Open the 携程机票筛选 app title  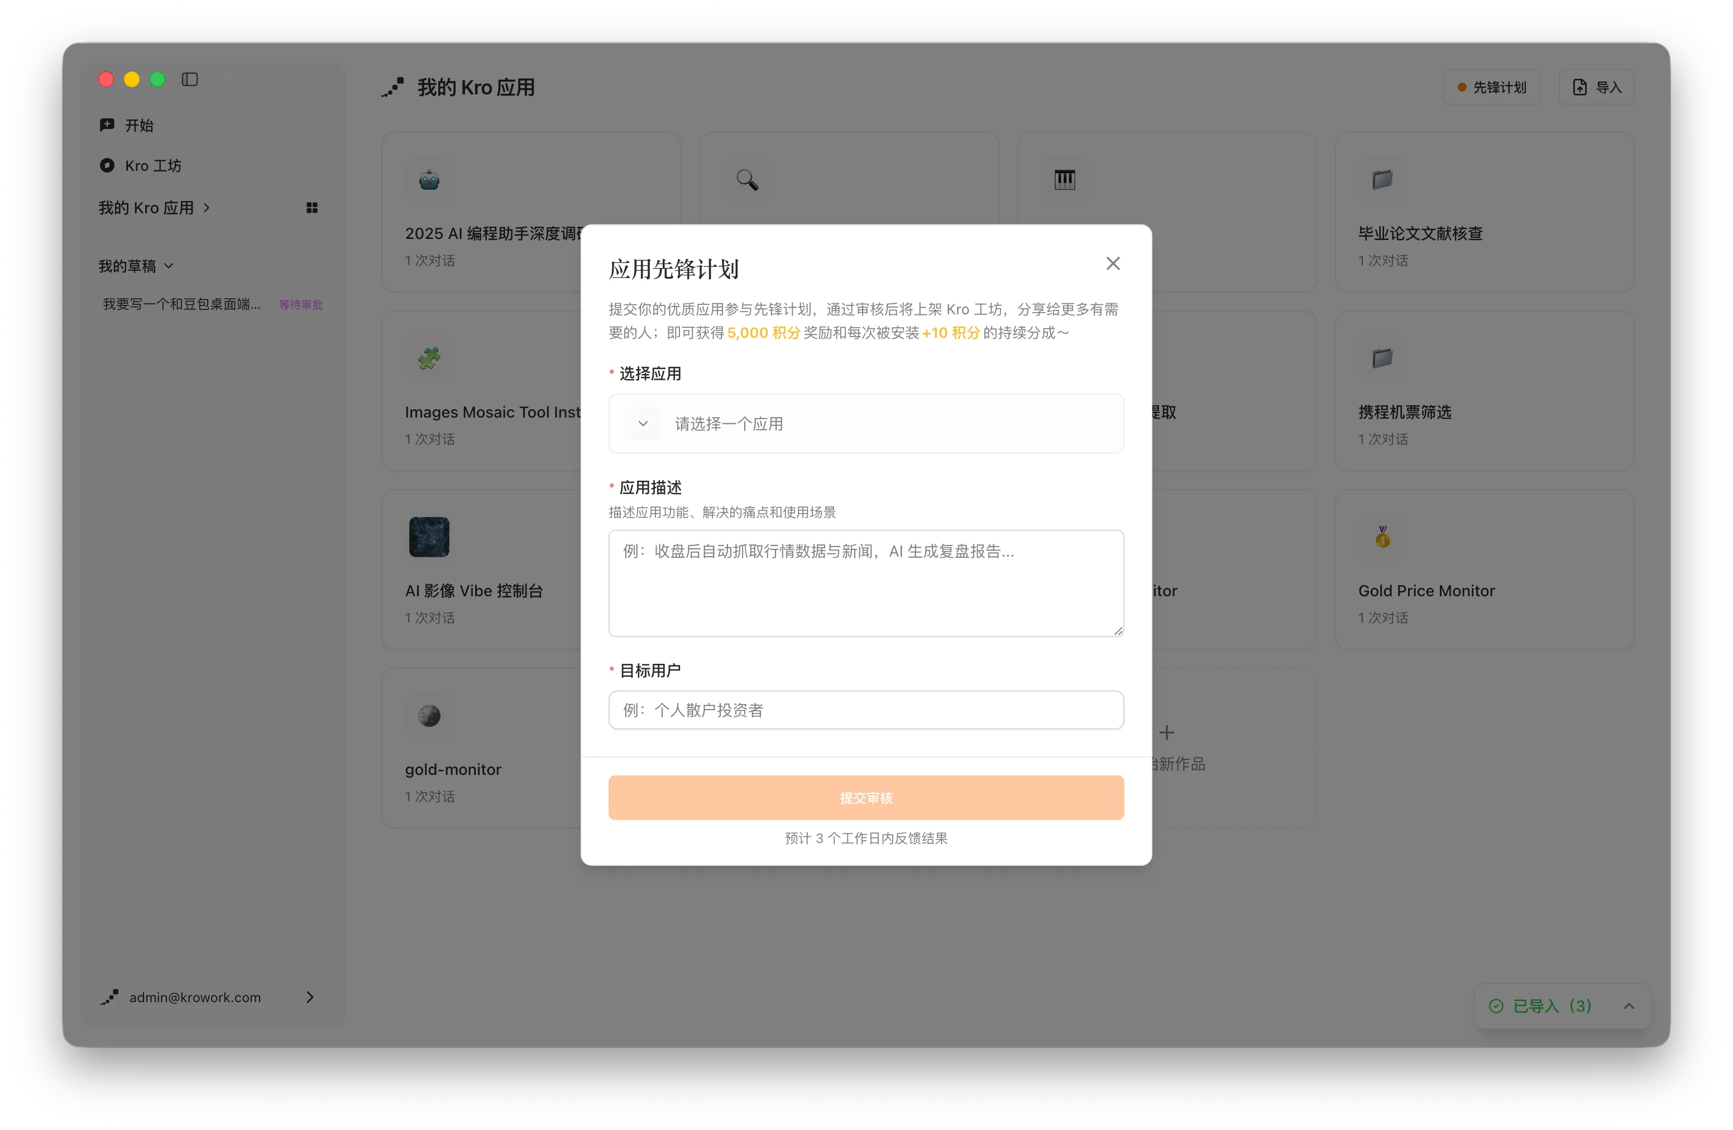pos(1405,412)
